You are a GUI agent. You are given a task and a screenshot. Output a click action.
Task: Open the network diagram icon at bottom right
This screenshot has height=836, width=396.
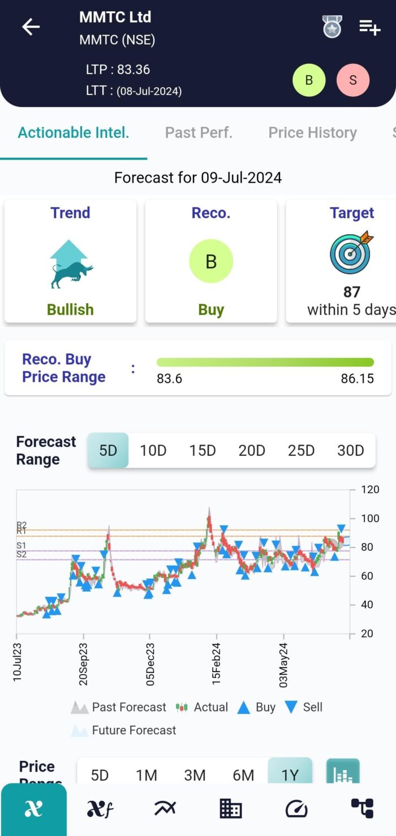363,808
